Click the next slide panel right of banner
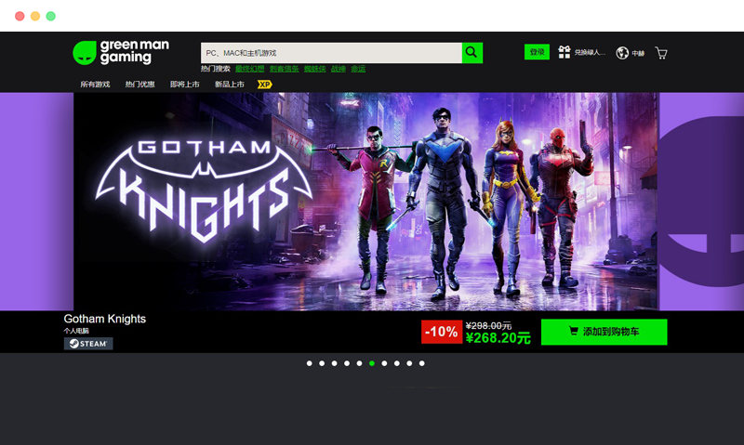This screenshot has height=445, width=744. pos(701,202)
